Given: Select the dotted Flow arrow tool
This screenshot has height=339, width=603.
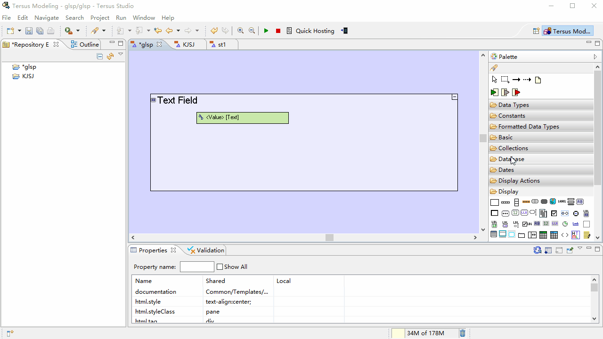Looking at the screenshot, I should (527, 80).
